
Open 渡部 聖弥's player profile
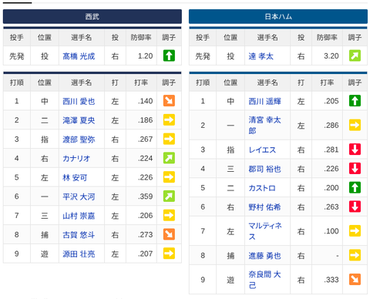79,139
